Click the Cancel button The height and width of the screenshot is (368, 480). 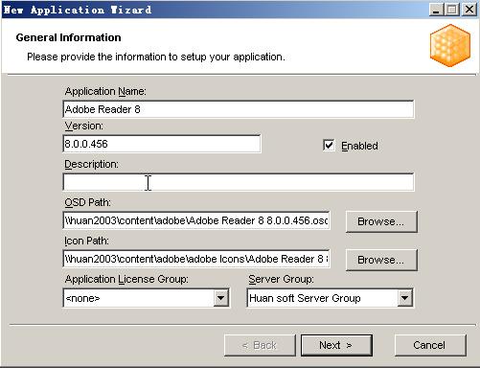click(430, 345)
